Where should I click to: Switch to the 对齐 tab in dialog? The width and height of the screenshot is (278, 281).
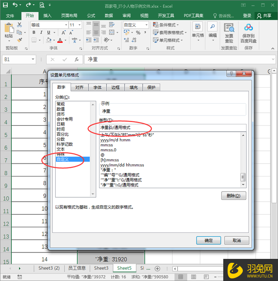click(79, 88)
